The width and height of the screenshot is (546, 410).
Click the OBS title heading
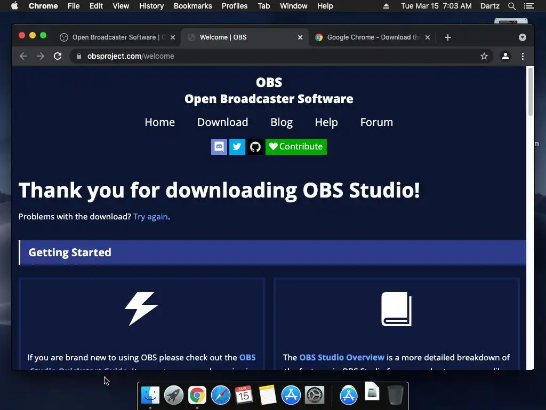pyautogui.click(x=269, y=83)
